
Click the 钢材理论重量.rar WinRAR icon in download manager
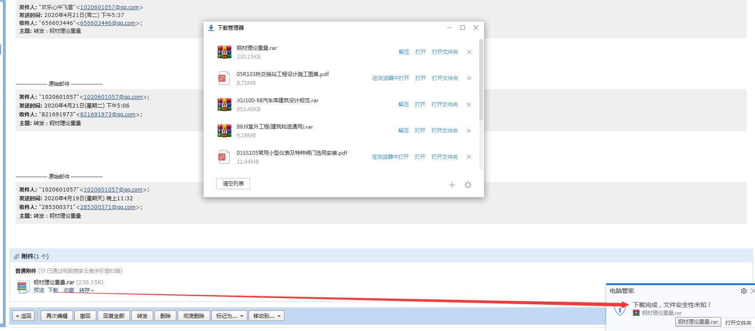225,52
